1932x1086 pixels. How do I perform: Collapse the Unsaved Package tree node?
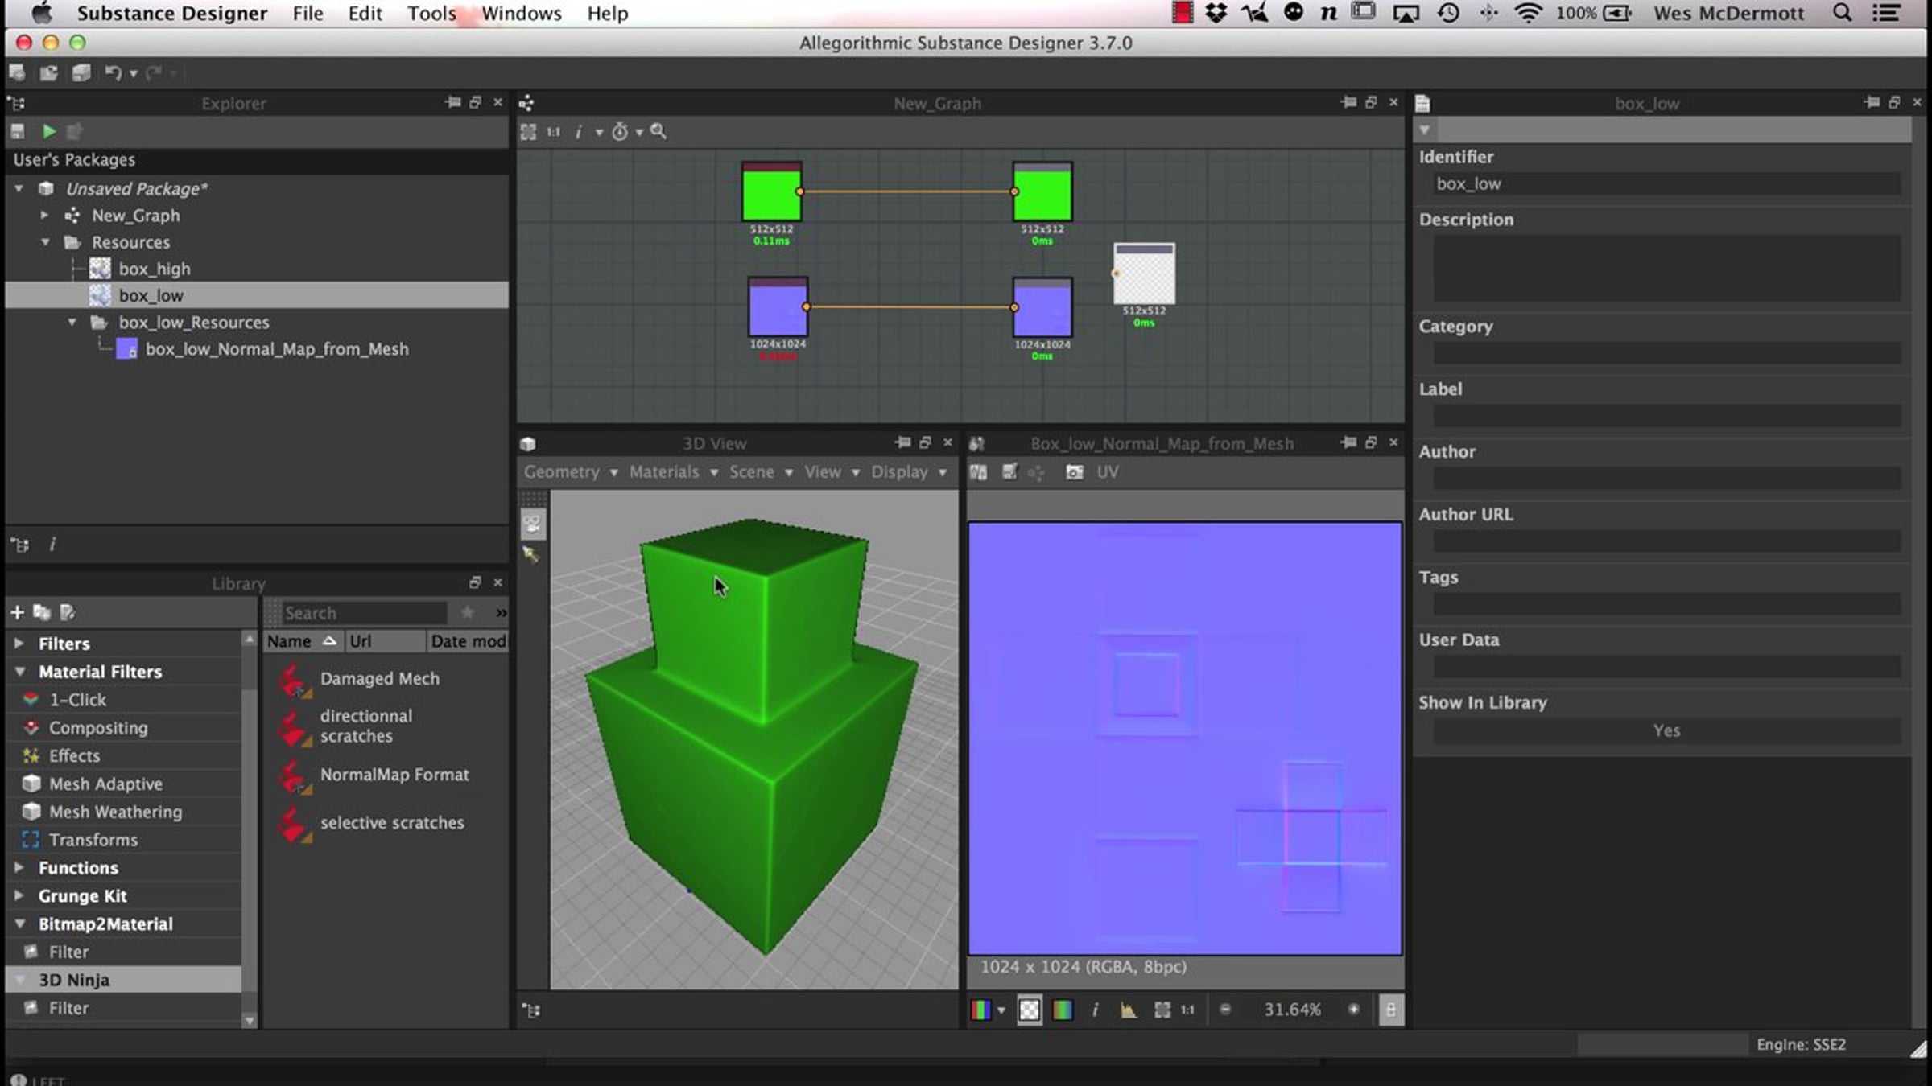(x=19, y=189)
